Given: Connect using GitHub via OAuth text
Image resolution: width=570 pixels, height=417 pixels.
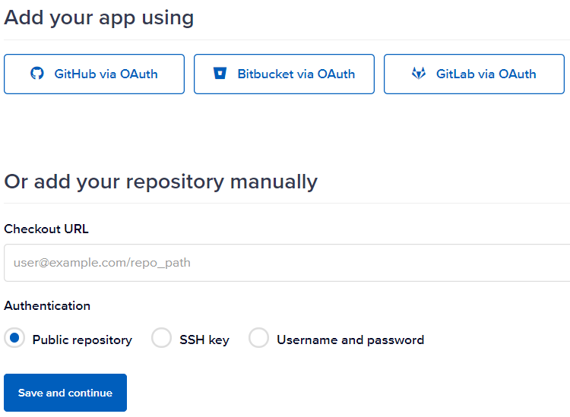Looking at the screenshot, I should coord(106,74).
